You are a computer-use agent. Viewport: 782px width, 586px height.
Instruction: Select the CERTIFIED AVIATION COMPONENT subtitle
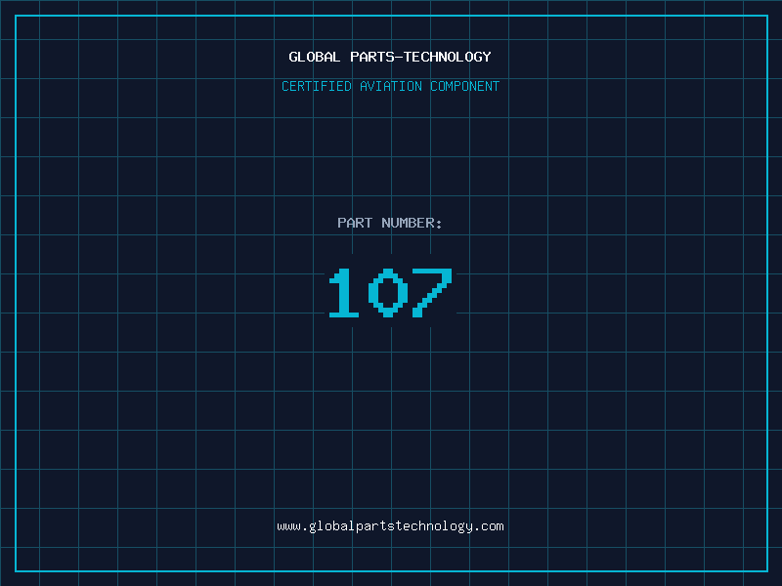coord(390,86)
